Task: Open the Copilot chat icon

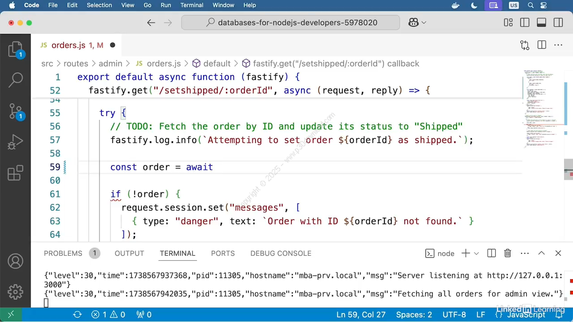Action: coord(413,22)
